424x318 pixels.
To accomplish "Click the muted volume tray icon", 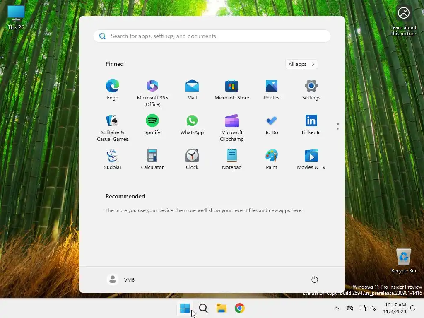I will [x=373, y=308].
